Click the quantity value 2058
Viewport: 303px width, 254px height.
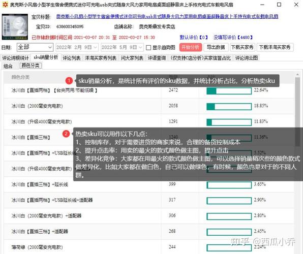[x=173, y=106]
